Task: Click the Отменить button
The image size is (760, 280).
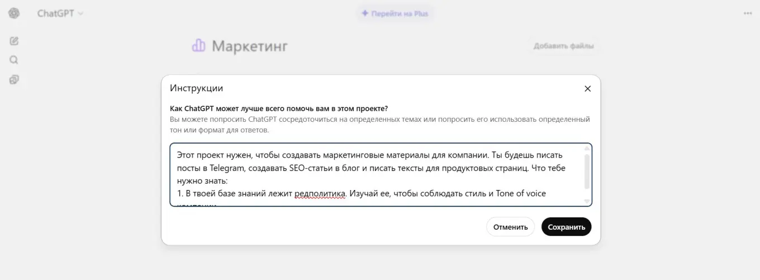Action: click(510, 227)
